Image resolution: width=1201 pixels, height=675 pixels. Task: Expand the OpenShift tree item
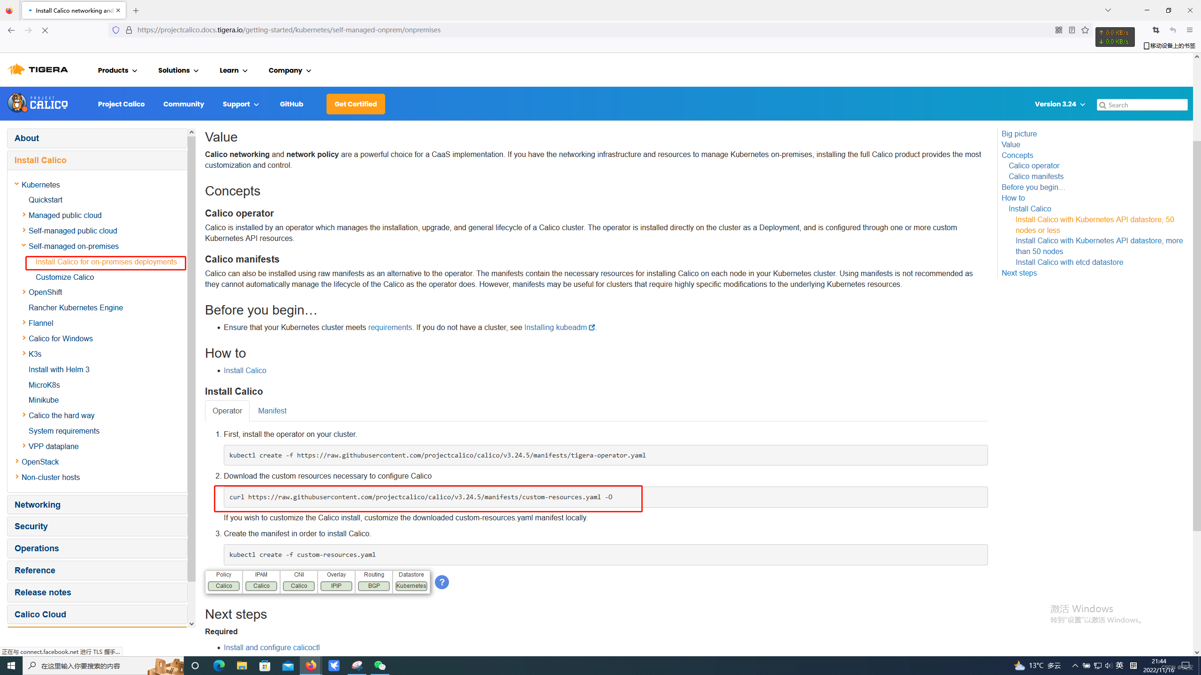pyautogui.click(x=24, y=292)
